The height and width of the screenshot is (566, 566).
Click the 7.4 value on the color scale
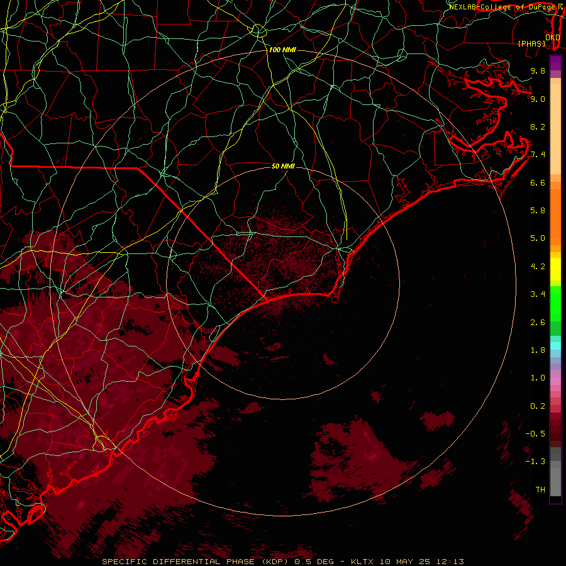[538, 155]
